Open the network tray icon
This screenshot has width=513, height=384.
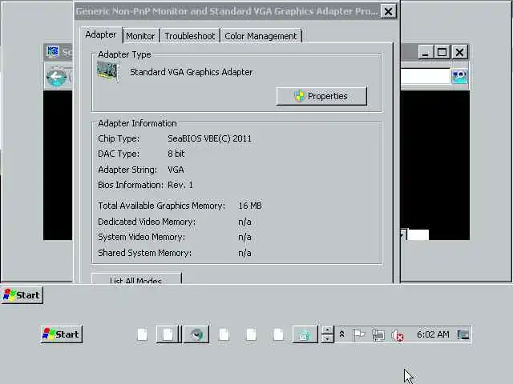tap(378, 334)
